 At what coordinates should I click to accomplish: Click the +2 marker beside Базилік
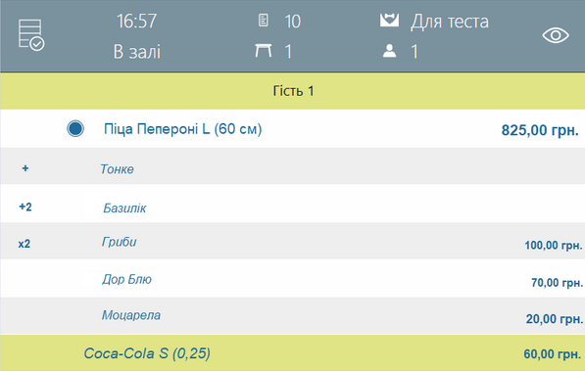pos(25,207)
